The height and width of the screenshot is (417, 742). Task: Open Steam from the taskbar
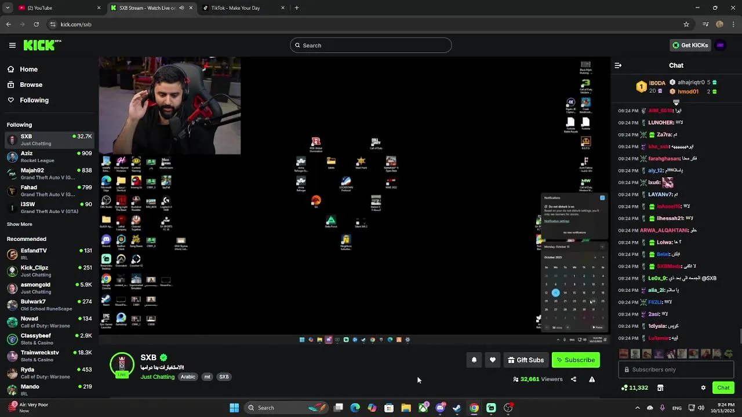pyautogui.click(x=457, y=408)
